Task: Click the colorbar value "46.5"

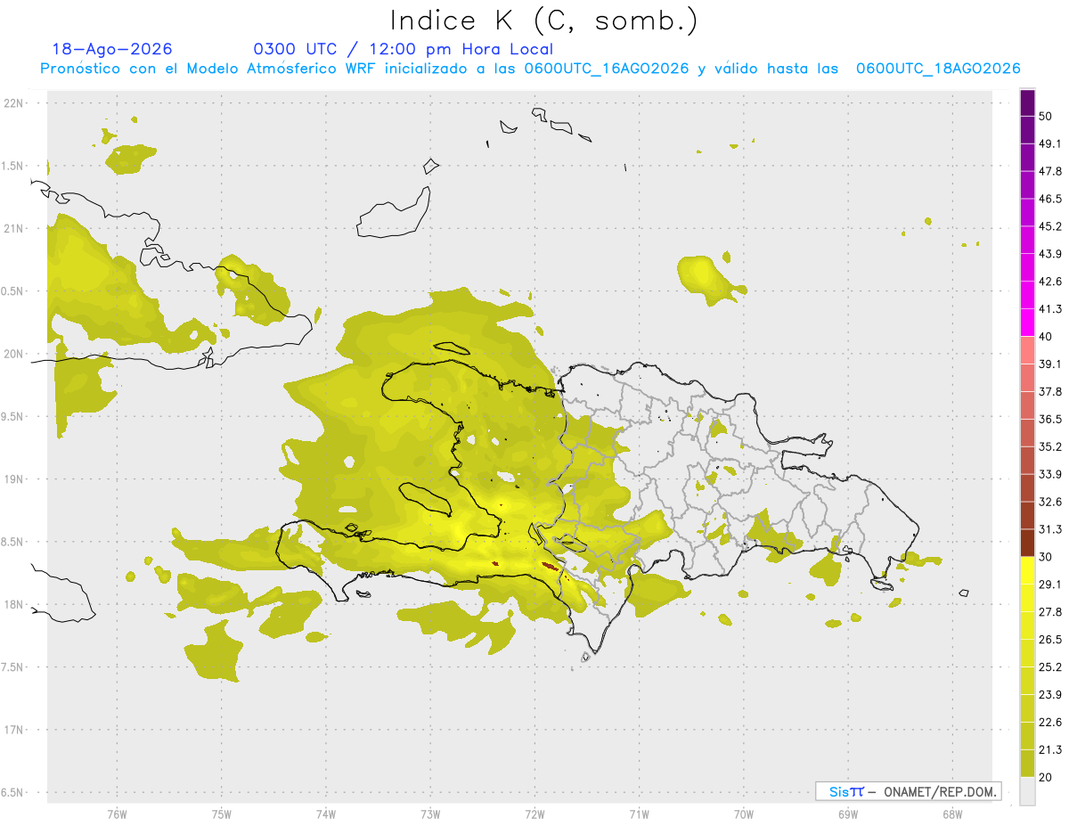Action: [1050, 199]
